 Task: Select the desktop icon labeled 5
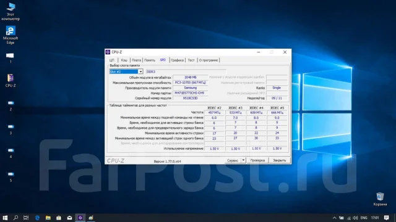coord(11,177)
